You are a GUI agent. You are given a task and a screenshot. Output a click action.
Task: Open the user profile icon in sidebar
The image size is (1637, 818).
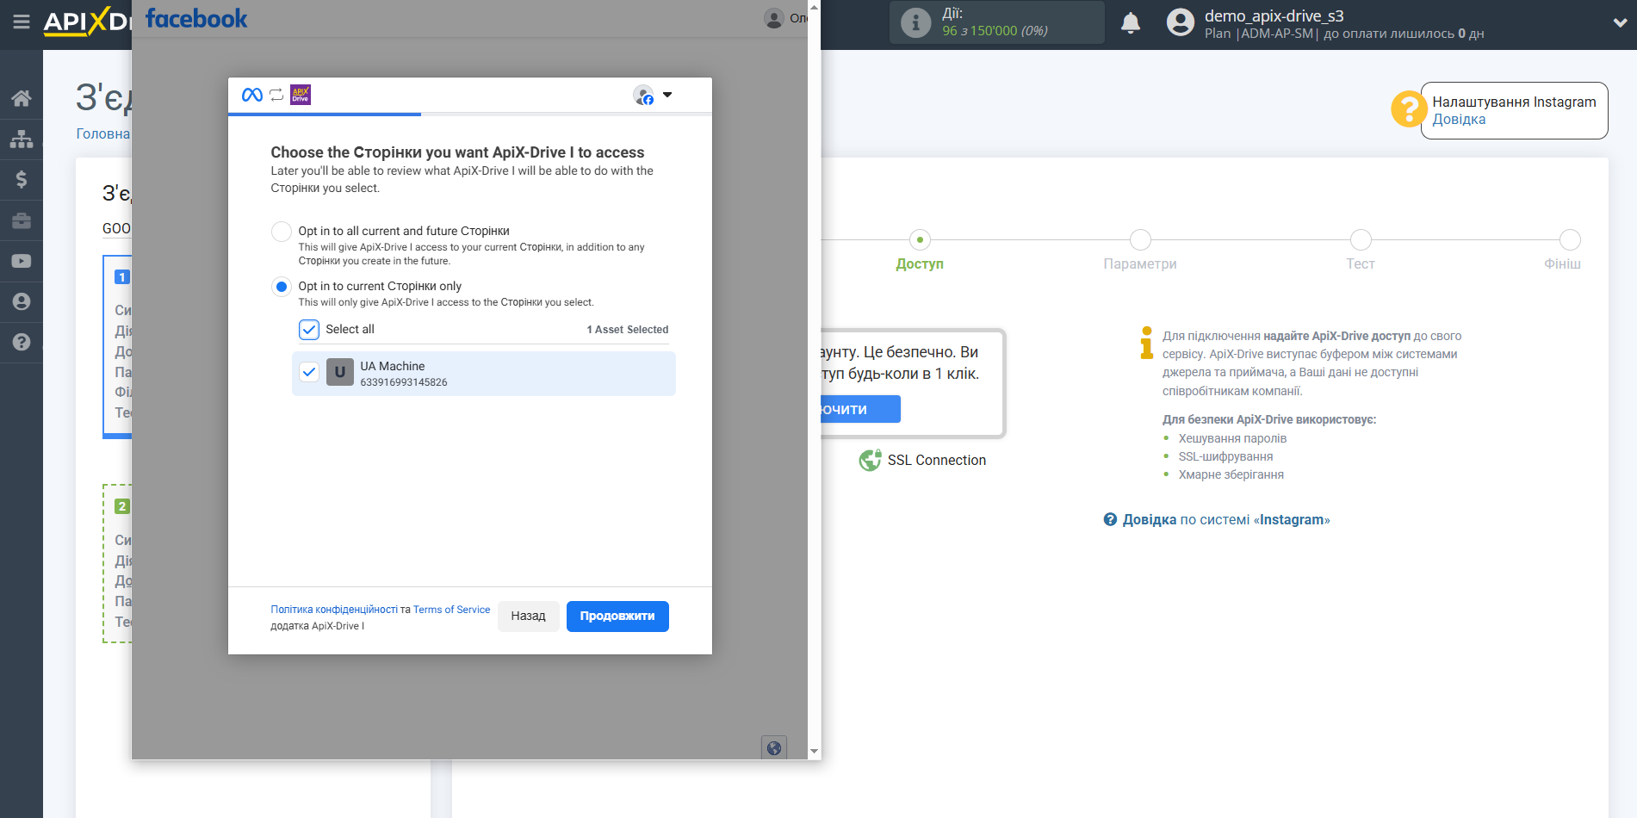pos(22,301)
